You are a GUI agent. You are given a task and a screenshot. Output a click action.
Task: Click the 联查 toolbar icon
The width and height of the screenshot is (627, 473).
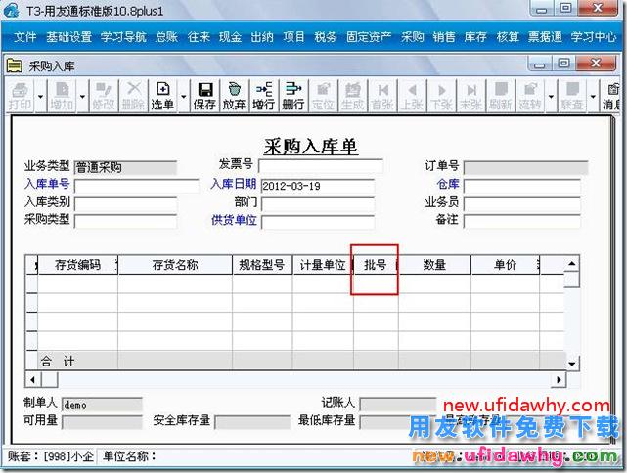[x=572, y=96]
